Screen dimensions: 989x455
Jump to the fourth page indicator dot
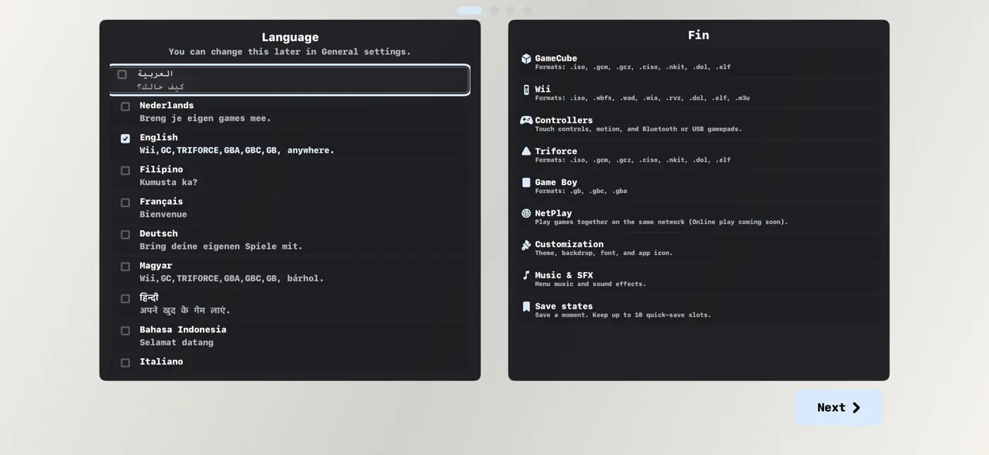[x=527, y=11]
